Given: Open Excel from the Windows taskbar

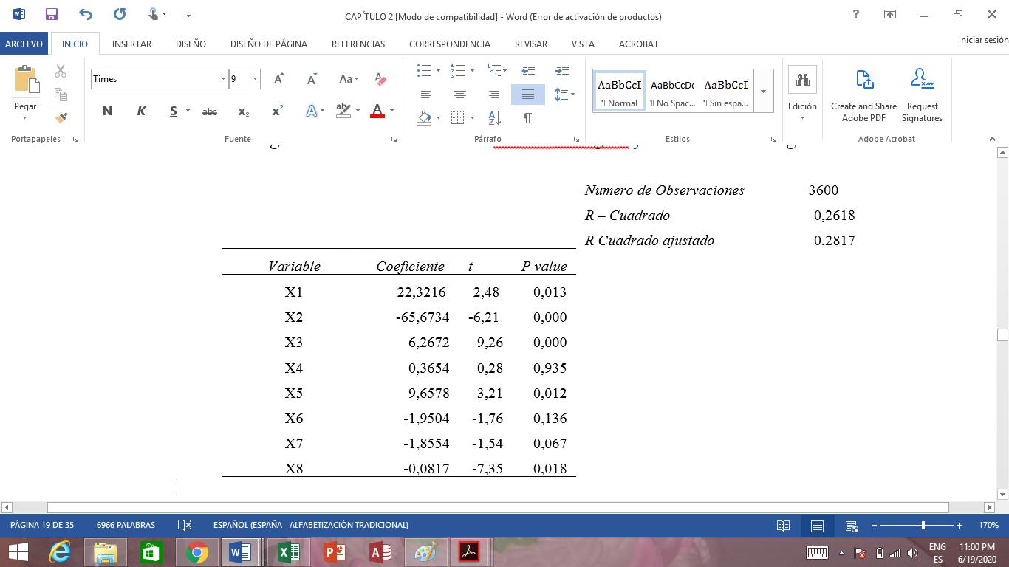Looking at the screenshot, I should point(288,552).
